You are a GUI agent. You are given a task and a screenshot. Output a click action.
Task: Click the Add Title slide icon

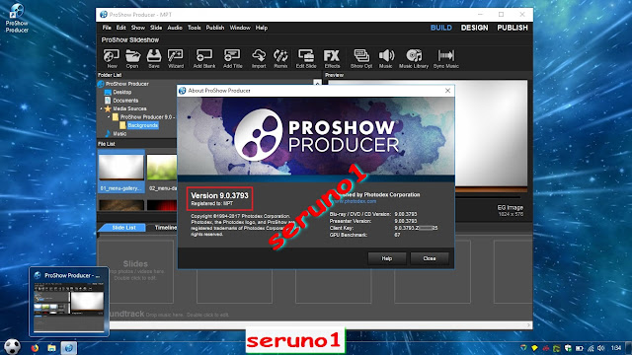pos(233,58)
